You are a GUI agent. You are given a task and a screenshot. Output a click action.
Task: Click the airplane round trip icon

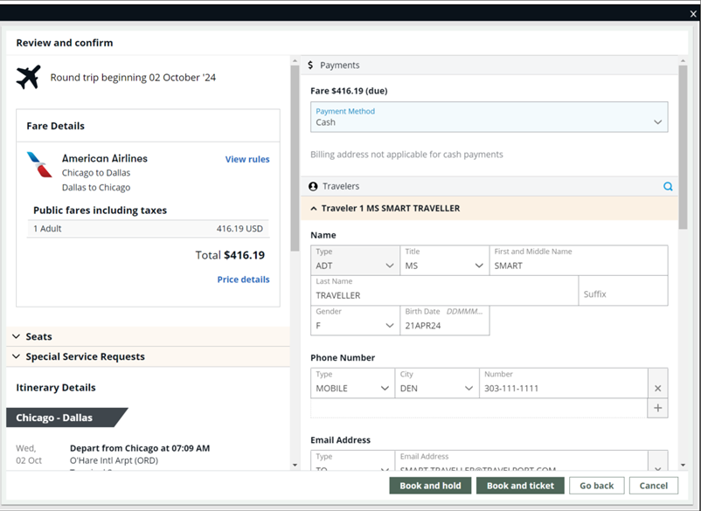[x=28, y=77]
